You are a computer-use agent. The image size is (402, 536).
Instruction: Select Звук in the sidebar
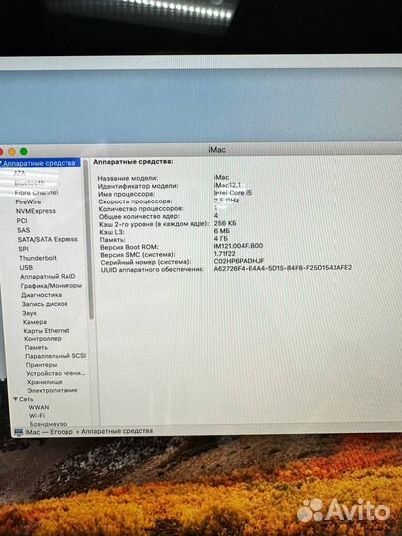coord(29,313)
